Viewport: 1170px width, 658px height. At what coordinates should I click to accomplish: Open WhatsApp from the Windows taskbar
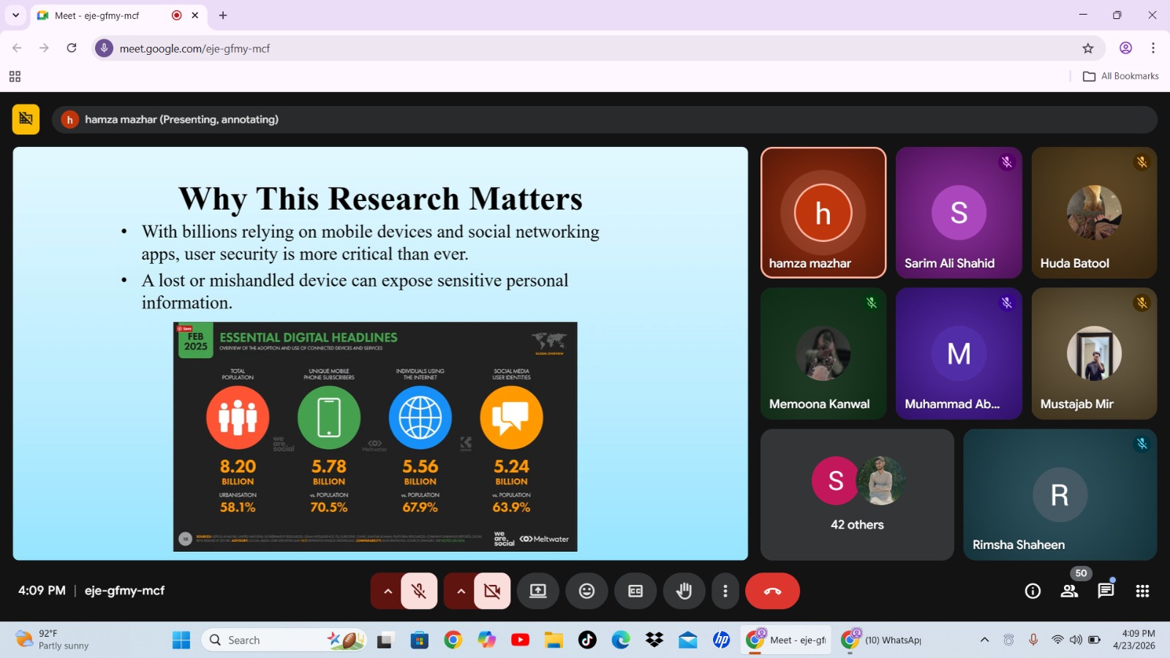click(883, 640)
